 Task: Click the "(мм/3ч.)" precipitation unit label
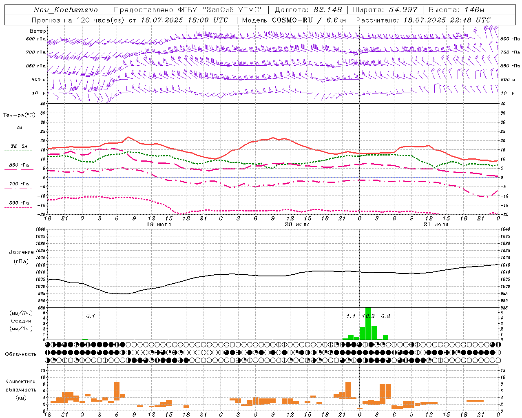click(21, 313)
